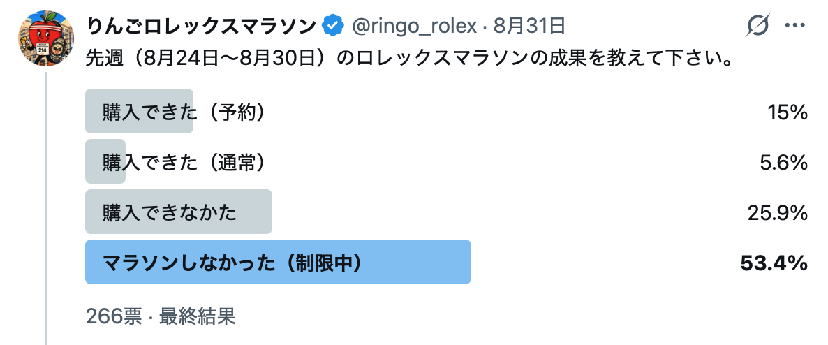This screenshot has height=345, width=828.
Task: Click the 5.6% result value
Action: [783, 162]
